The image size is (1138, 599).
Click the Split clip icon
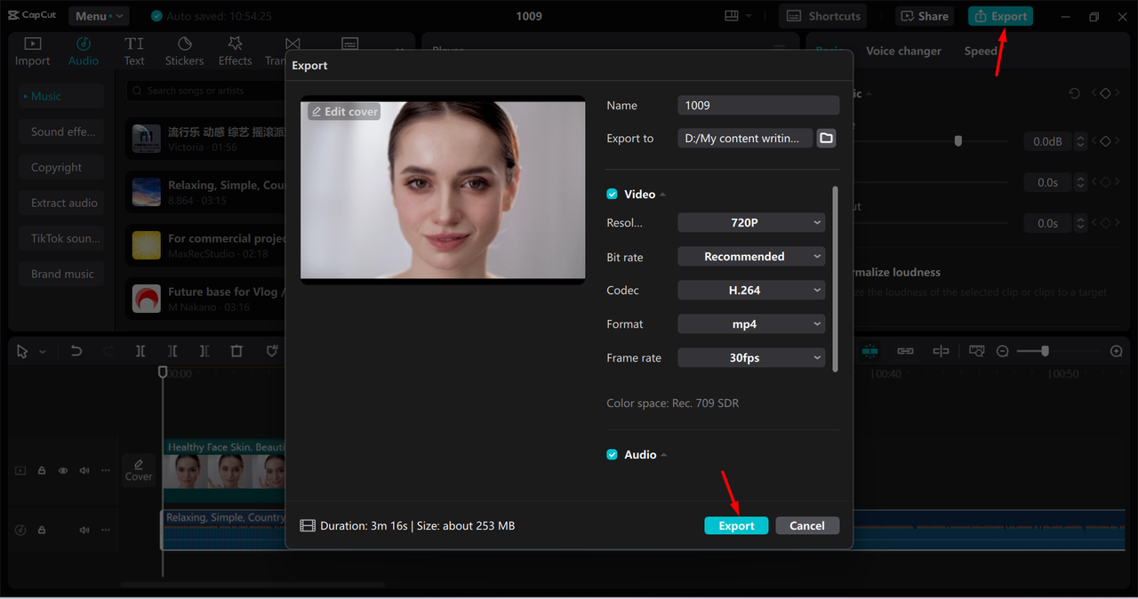140,351
